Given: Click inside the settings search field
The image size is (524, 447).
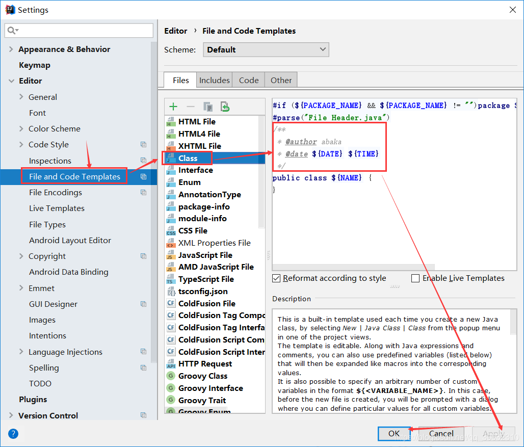Looking at the screenshot, I should click(79, 31).
